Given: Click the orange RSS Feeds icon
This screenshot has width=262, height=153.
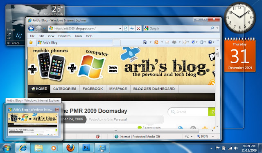Looking at the screenshot, I should pyautogui.click(x=156, y=42).
